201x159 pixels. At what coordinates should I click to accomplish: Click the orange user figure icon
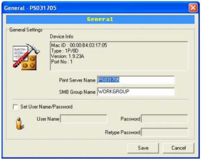coord(20,123)
